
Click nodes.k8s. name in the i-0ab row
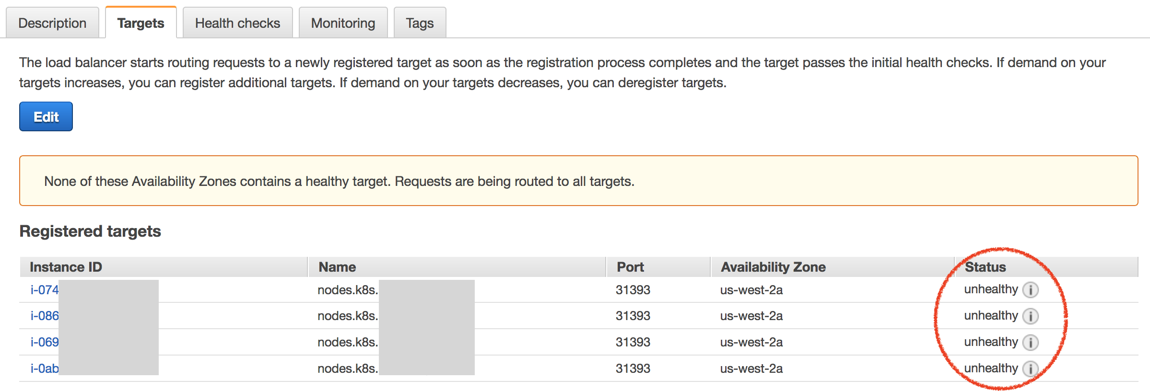pos(348,369)
